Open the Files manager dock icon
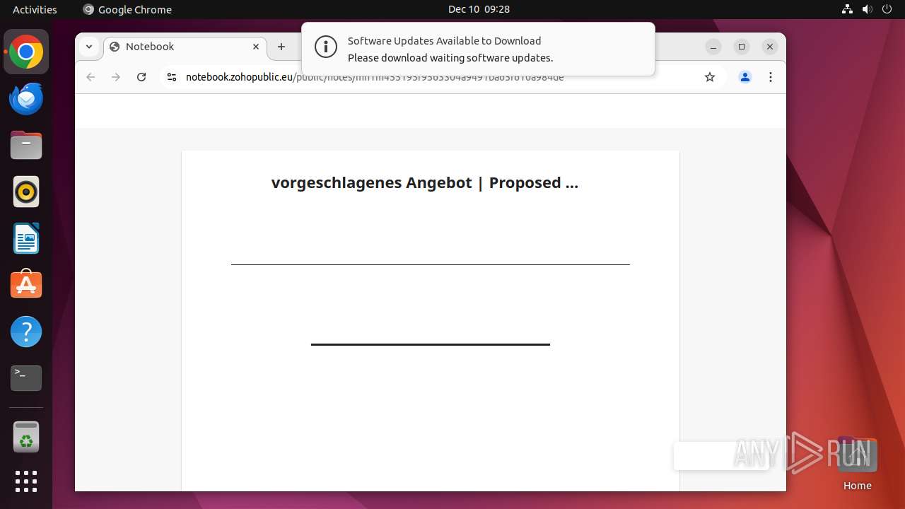The height and width of the screenshot is (509, 905). tap(26, 146)
